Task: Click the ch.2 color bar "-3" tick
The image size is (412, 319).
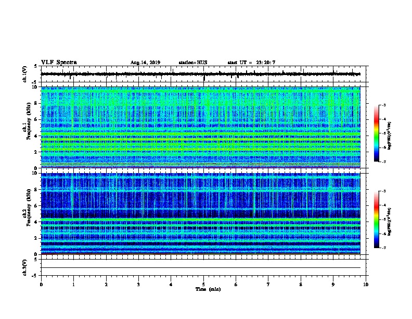Action: [x=383, y=191]
